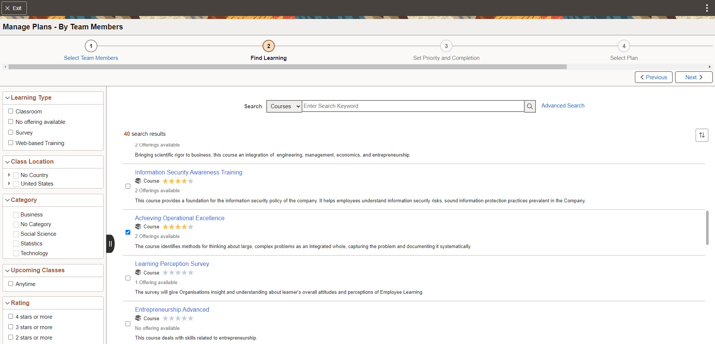This screenshot has height=344, width=715.
Task: Click the step circle for Select Plan
Action: pos(624,46)
